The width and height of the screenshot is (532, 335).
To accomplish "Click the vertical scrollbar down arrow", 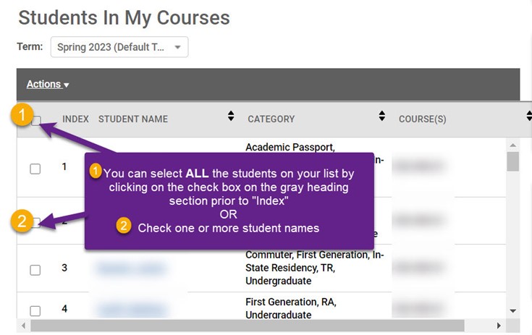I will click(x=513, y=310).
